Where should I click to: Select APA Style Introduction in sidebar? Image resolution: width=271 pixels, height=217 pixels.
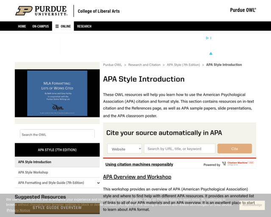(57, 162)
